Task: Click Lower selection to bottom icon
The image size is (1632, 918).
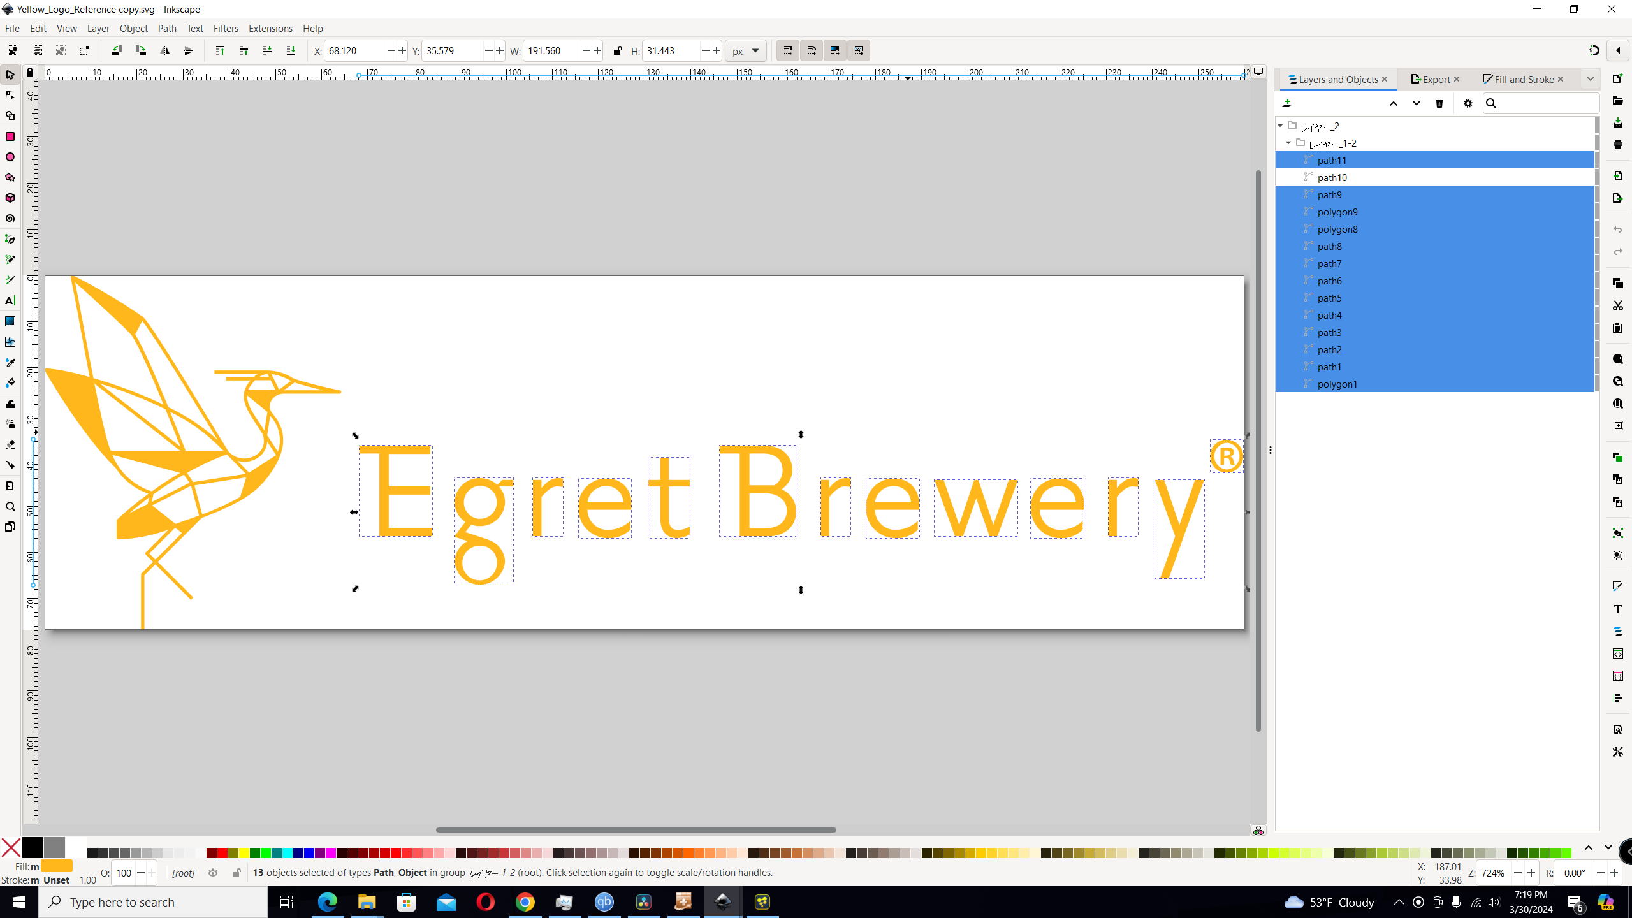Action: pos(291,50)
